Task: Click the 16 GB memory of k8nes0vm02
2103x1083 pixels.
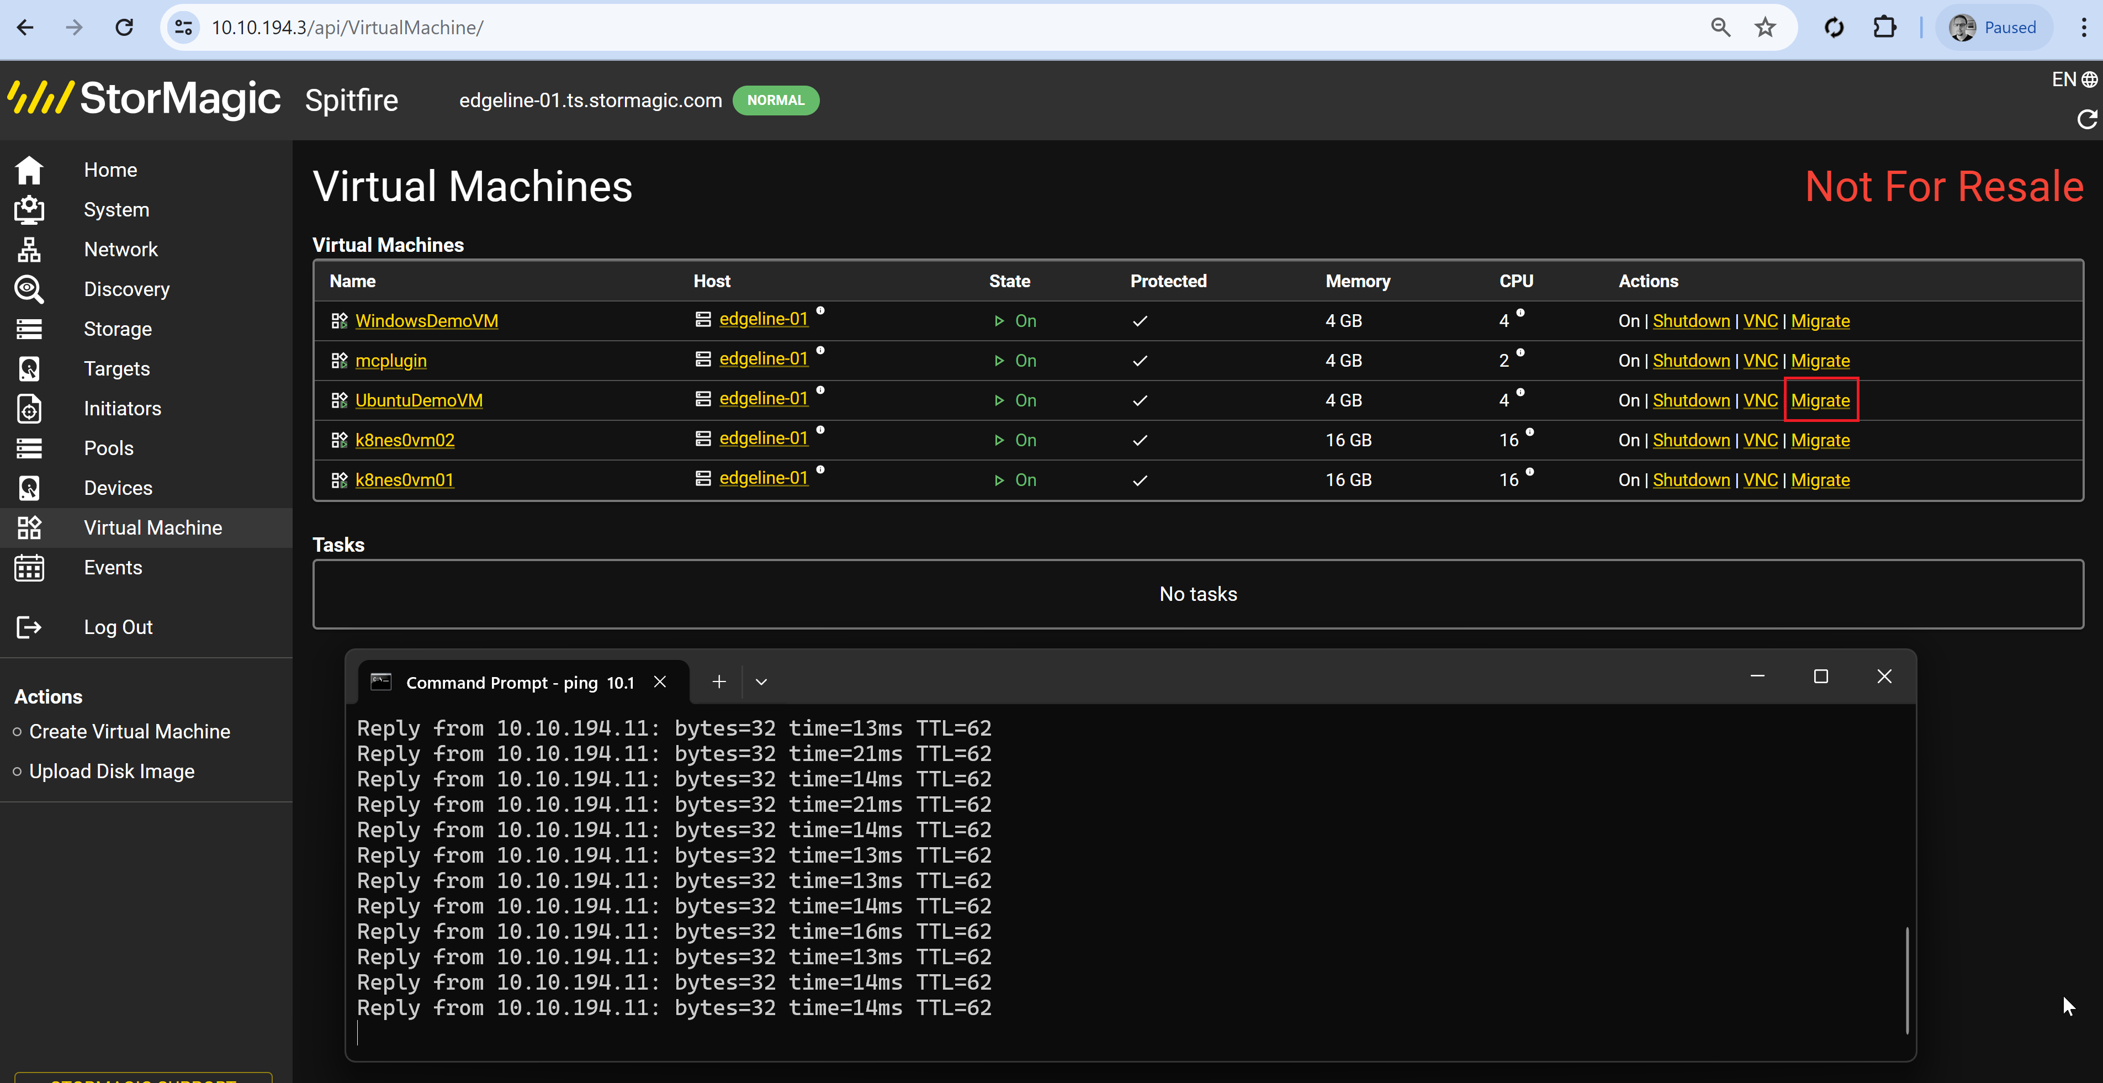Action: point(1348,440)
